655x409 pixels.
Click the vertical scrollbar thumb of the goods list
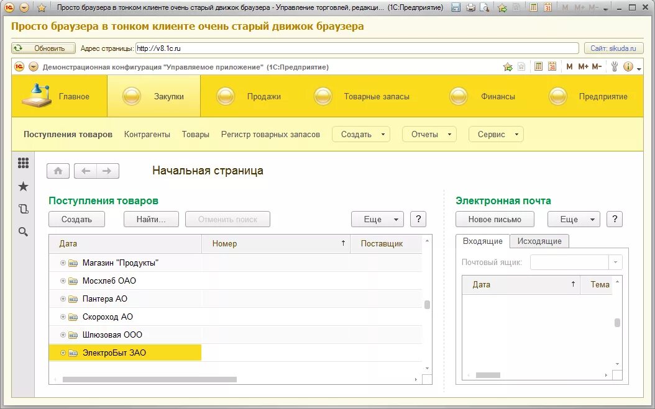pos(427,305)
